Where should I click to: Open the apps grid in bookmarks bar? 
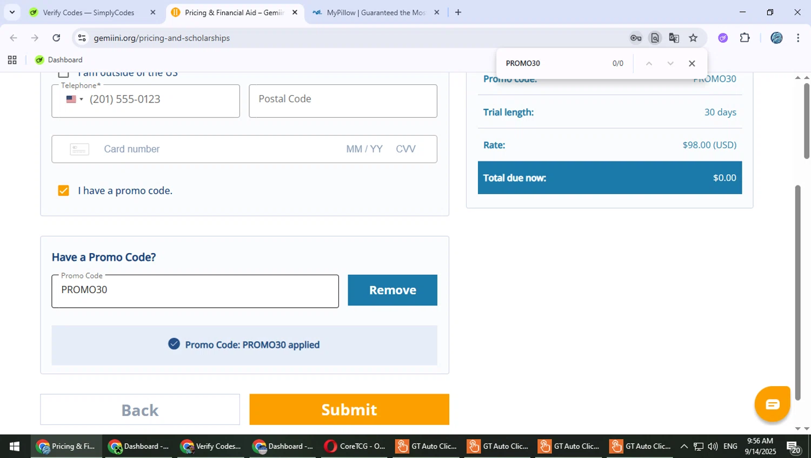pyautogui.click(x=12, y=60)
